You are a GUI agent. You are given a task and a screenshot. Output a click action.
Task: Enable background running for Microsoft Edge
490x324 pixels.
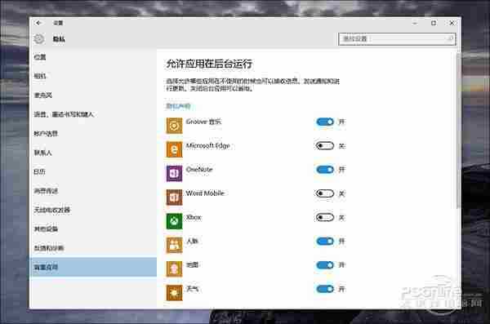(325, 145)
